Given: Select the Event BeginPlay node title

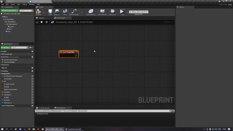Looking at the screenshot, I should pos(68,52).
